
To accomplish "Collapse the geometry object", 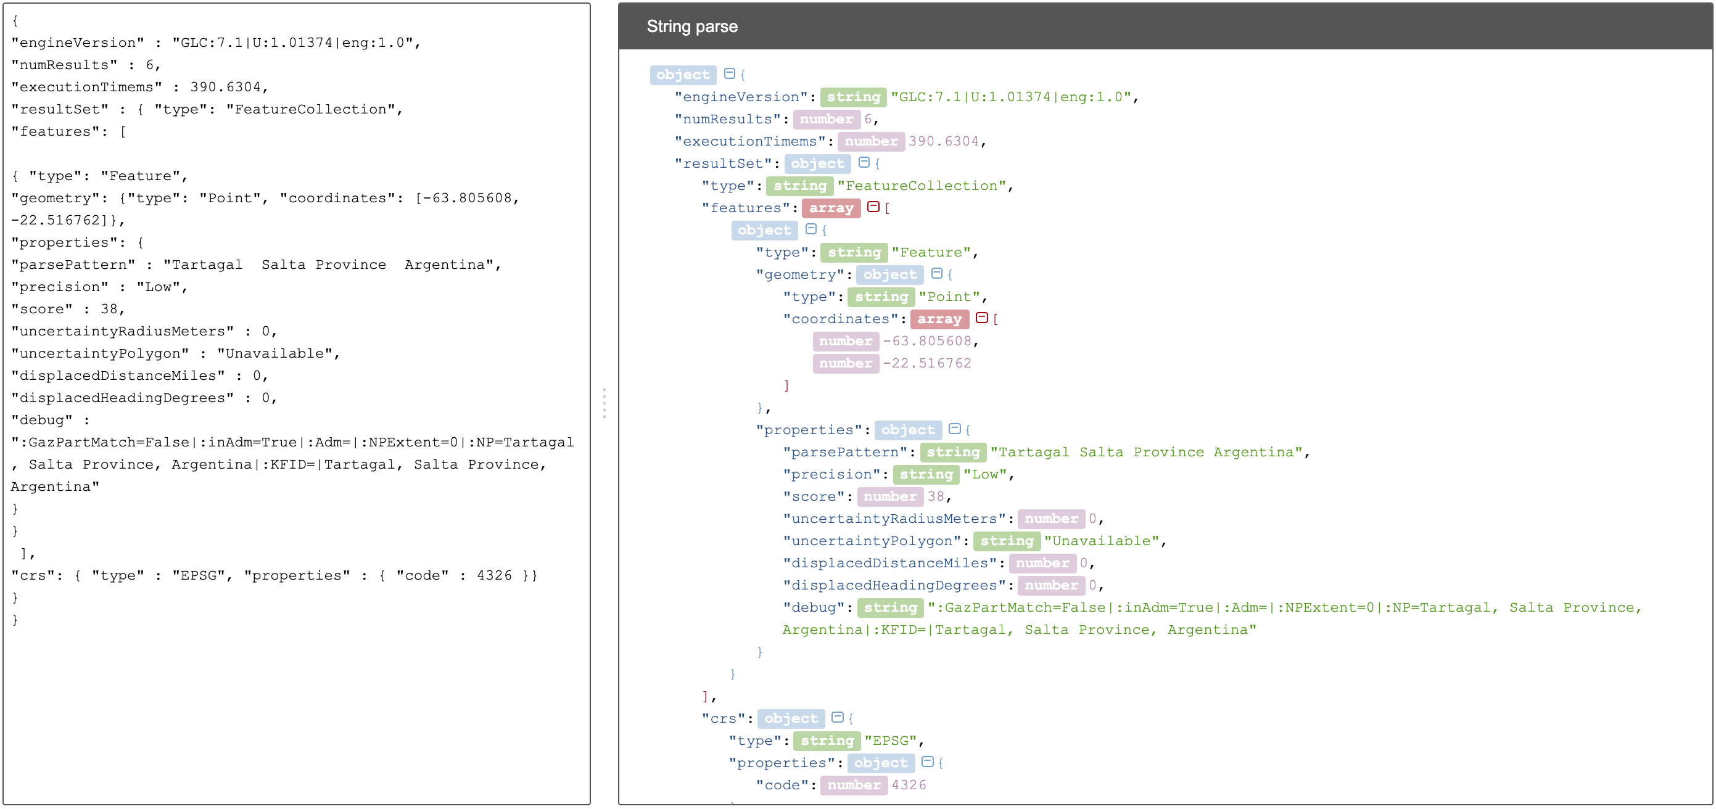I will tap(936, 274).
